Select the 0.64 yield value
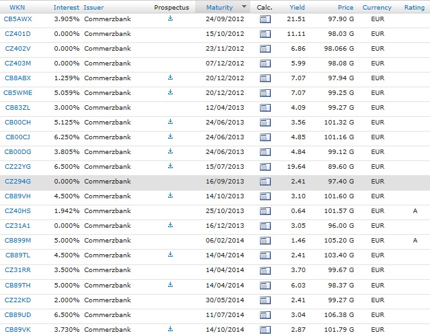This screenshot has width=430, height=335. pos(298,210)
